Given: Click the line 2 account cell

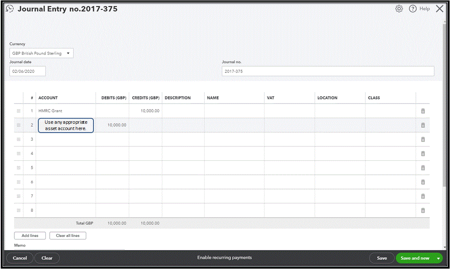Looking at the screenshot, I should tap(66, 125).
